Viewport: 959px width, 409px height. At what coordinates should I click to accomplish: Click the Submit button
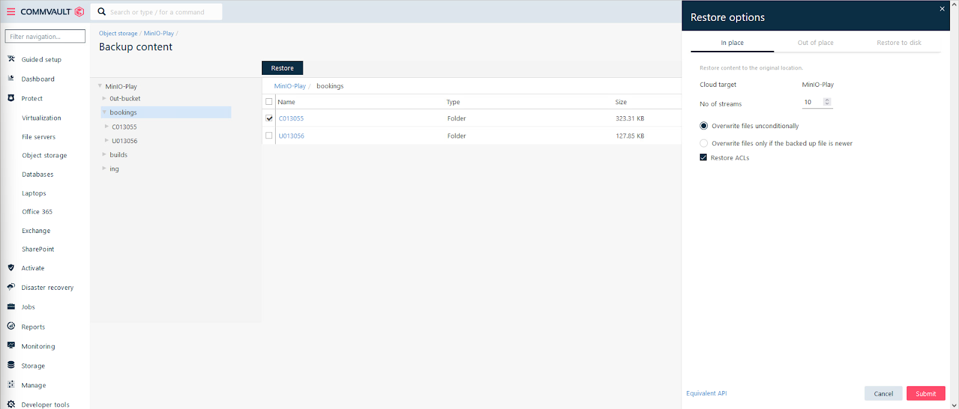pyautogui.click(x=925, y=393)
